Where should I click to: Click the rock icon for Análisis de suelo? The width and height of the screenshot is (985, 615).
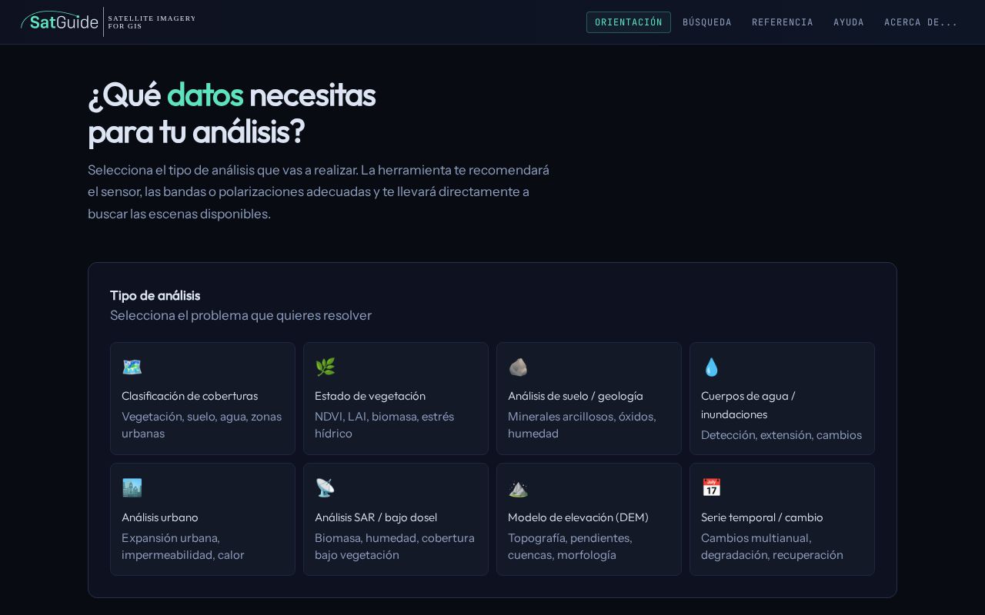point(518,367)
